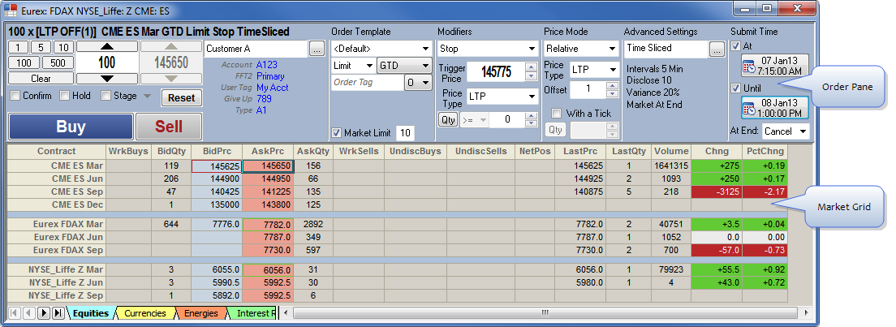
Task: Go to first sheet tab arrow
Action: pos(14,312)
